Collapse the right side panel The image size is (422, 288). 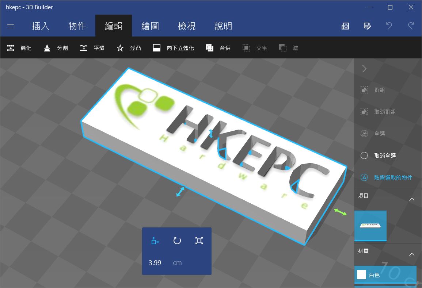(x=364, y=69)
